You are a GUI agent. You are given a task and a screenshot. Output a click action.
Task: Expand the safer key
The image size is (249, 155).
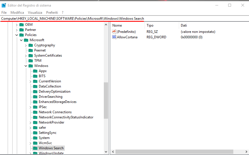[31, 128]
